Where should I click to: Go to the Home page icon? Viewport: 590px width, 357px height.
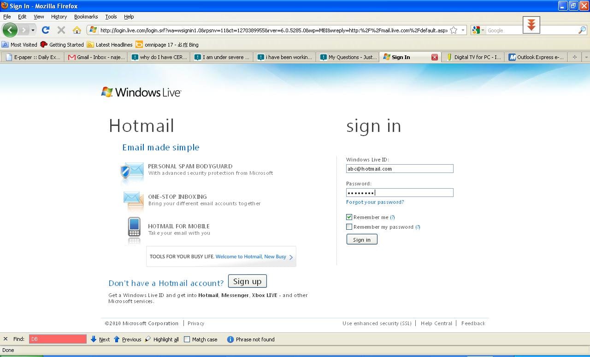[77, 30]
